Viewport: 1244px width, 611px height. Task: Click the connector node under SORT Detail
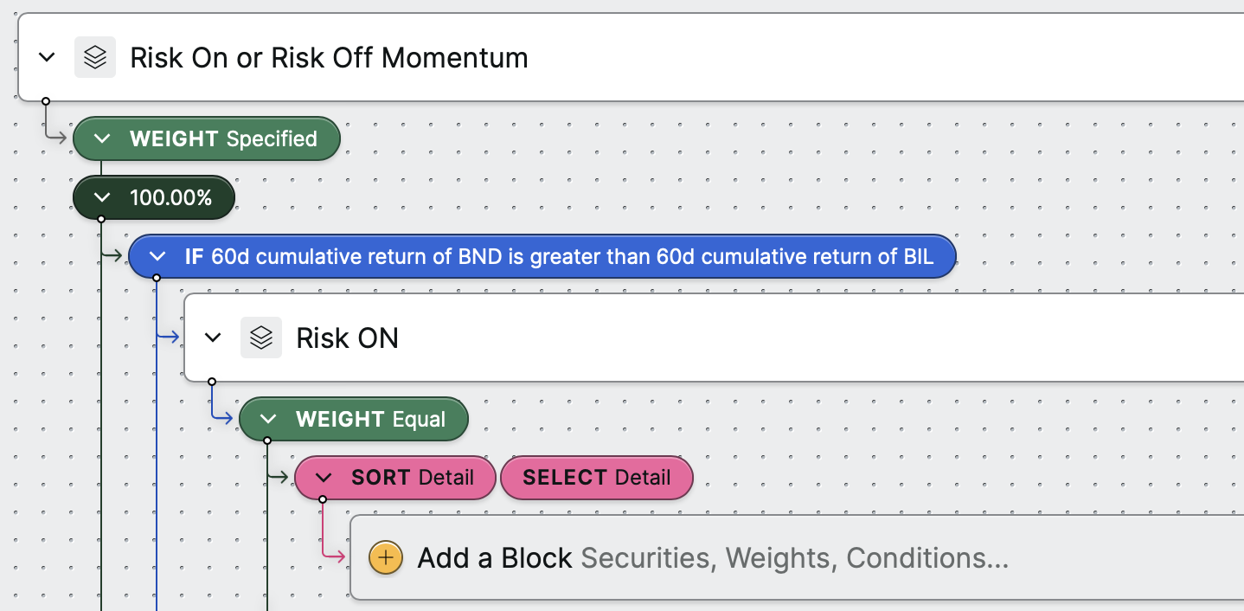[x=323, y=499]
